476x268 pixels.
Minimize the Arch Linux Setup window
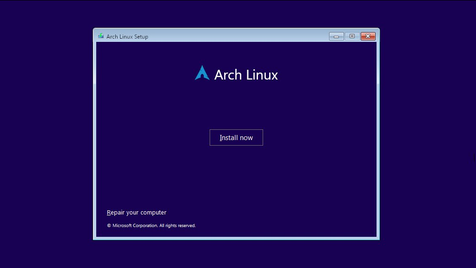click(x=336, y=36)
